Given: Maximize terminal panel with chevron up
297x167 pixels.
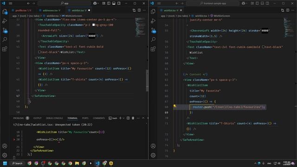Looking at the screenshot, I should click(x=143, y=118).
